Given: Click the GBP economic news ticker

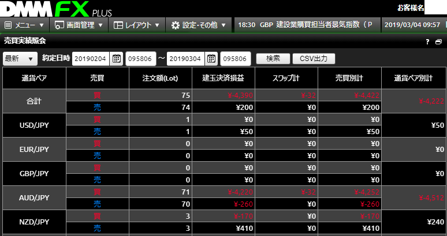Looking at the screenshot, I should coord(306,25).
